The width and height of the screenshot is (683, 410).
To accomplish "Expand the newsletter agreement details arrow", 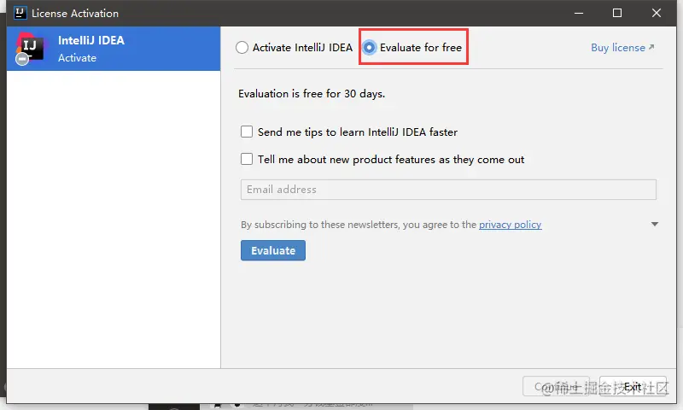I will click(x=654, y=224).
